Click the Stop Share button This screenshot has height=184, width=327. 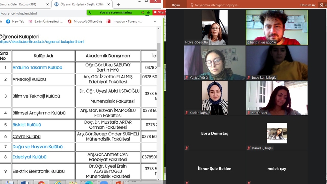[159, 12]
